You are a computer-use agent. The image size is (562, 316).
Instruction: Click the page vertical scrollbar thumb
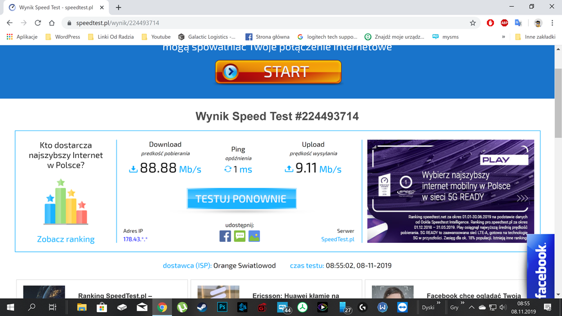tap(558, 102)
